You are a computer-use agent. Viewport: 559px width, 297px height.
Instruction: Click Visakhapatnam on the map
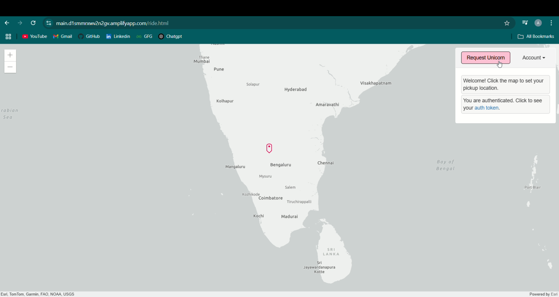pyautogui.click(x=376, y=83)
